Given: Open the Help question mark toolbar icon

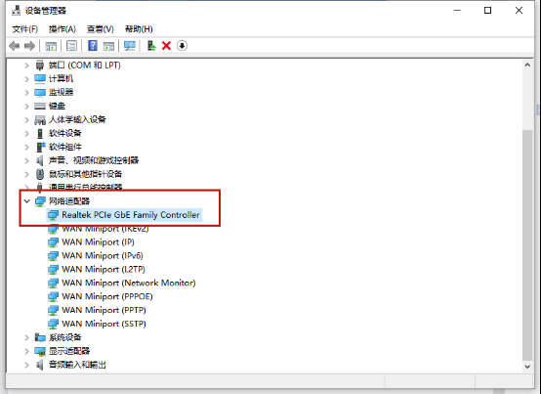Looking at the screenshot, I should (93, 46).
